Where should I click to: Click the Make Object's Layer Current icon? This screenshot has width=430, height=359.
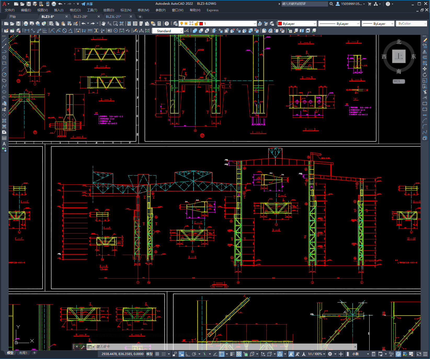pos(260,24)
